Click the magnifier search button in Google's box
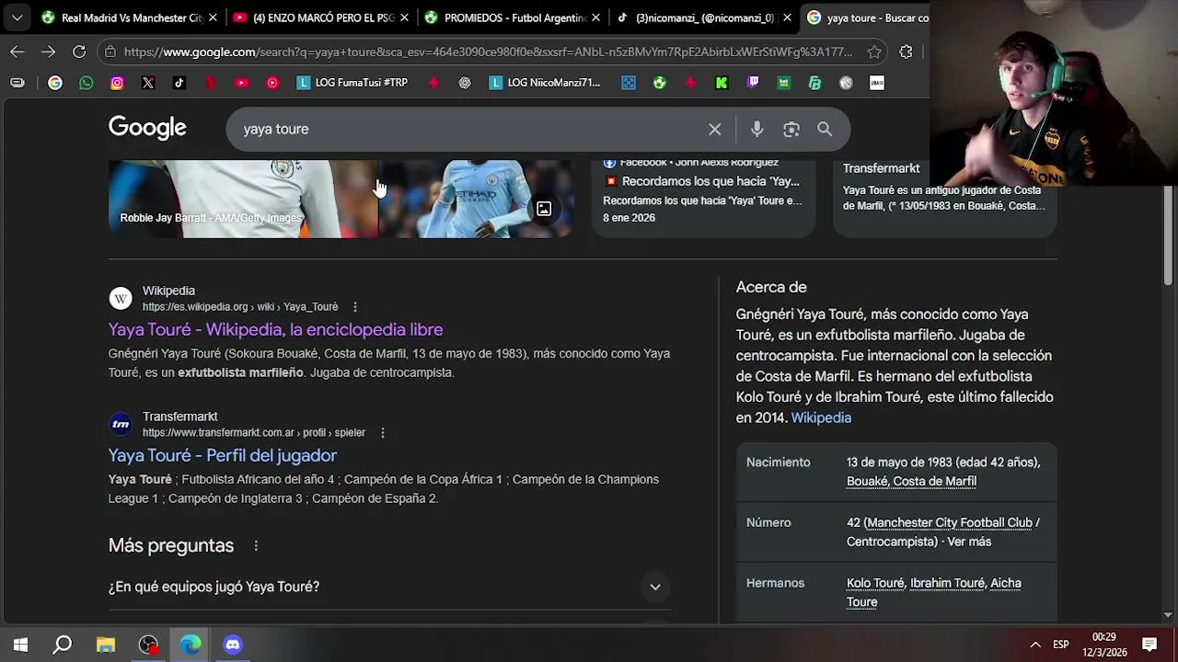The image size is (1178, 662). (825, 130)
